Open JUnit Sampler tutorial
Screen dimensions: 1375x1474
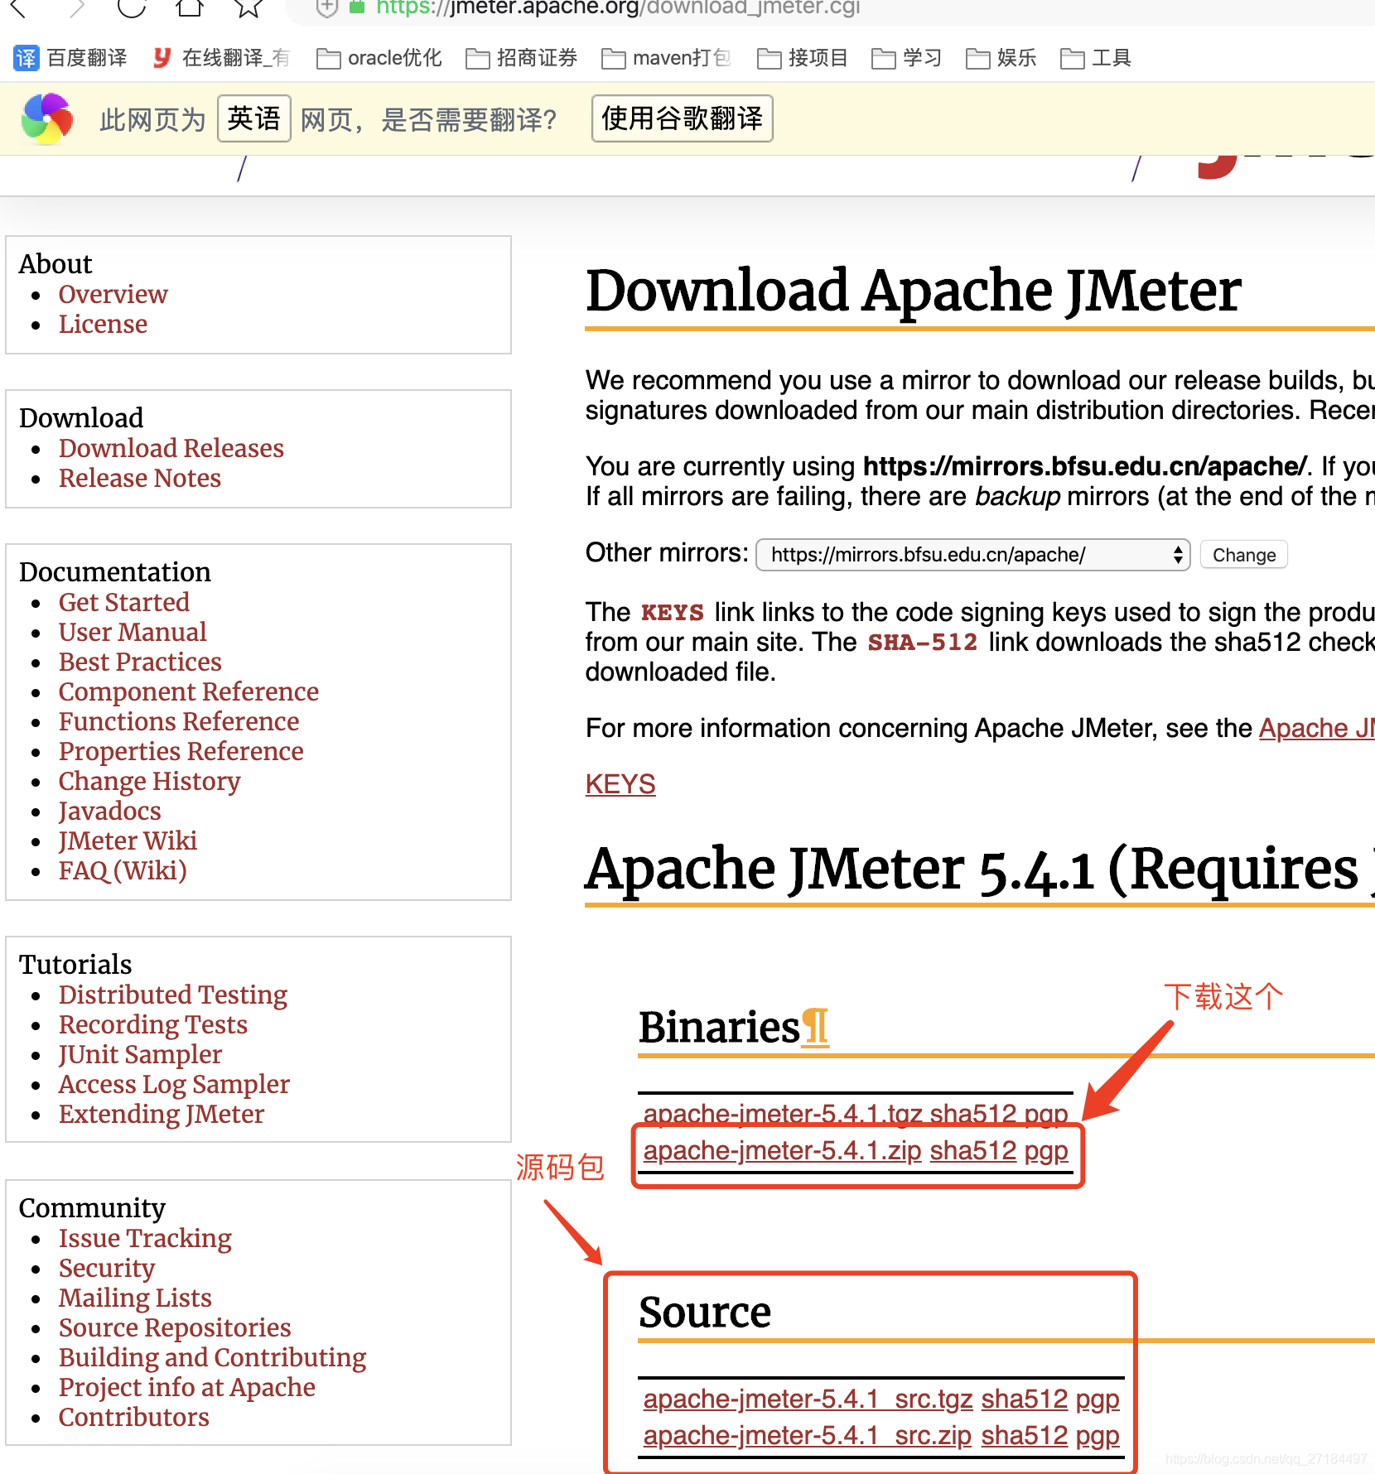pos(141,1054)
